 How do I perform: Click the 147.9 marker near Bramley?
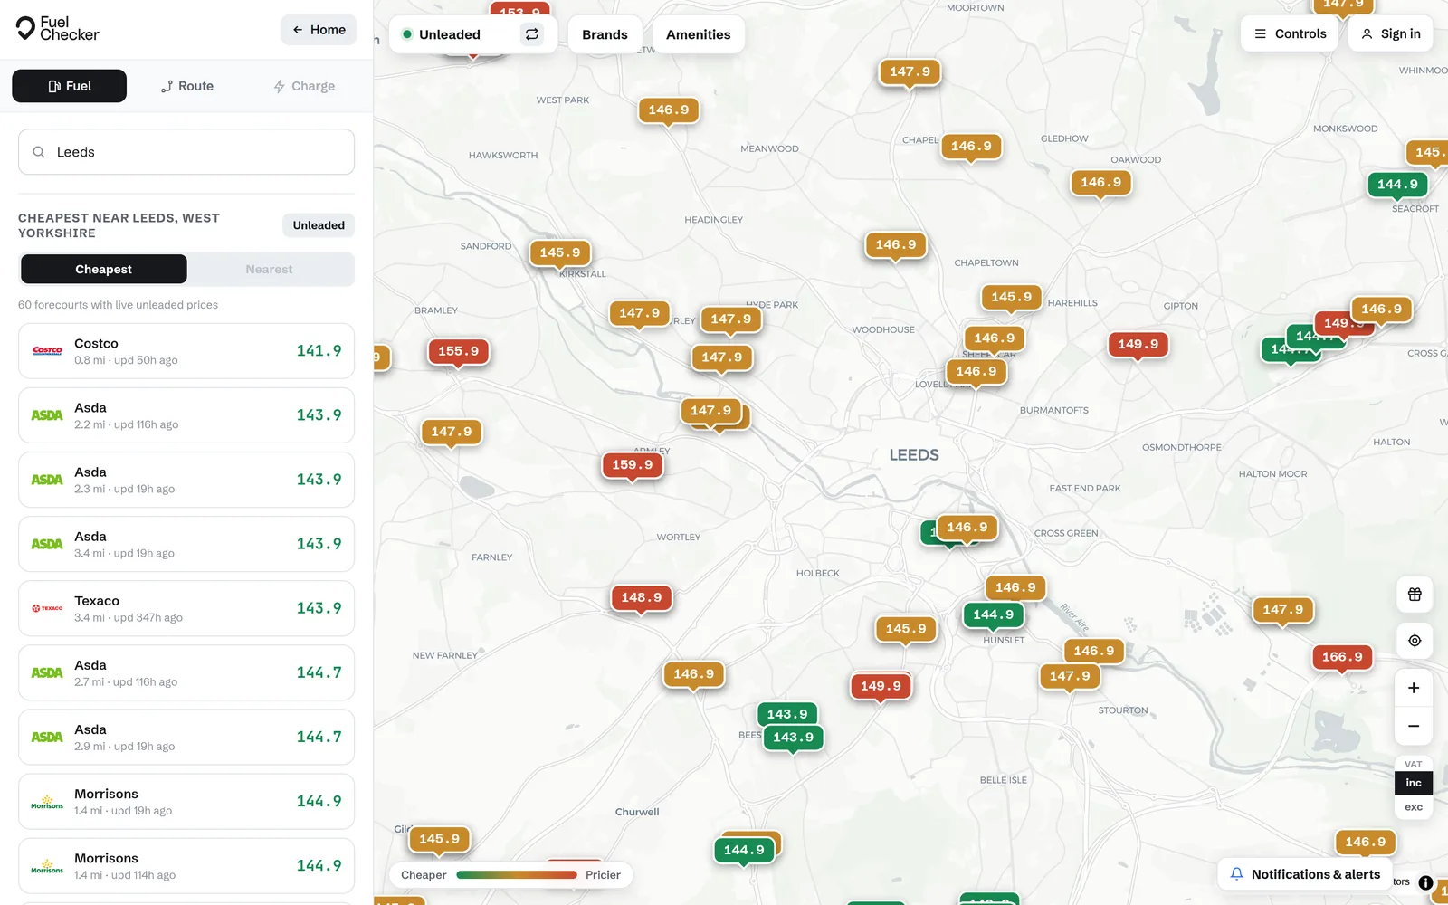[452, 432]
